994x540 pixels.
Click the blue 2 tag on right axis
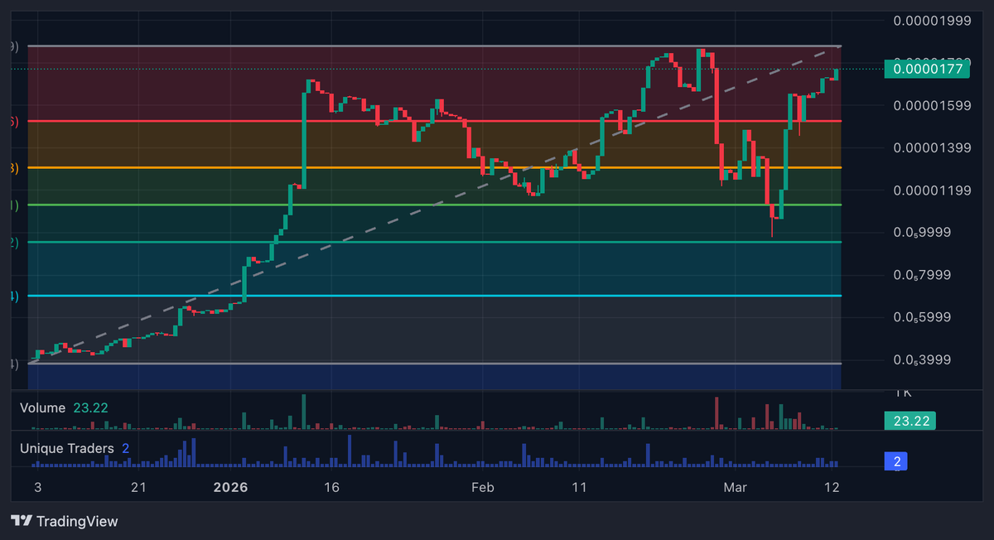point(895,461)
